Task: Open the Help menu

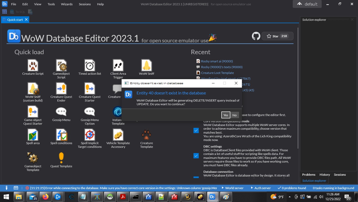Action: (100, 4)
